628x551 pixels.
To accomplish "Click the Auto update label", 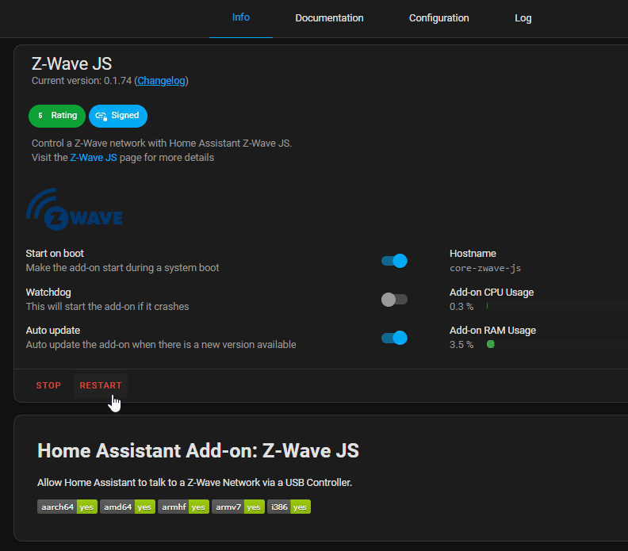I will click(x=53, y=331).
